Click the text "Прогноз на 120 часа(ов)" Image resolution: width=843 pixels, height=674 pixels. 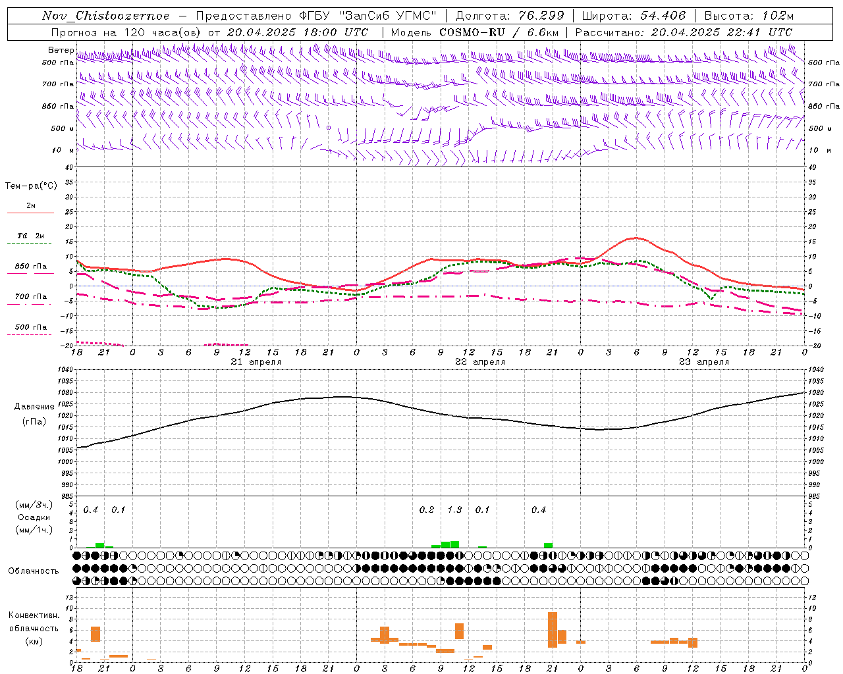[126, 32]
